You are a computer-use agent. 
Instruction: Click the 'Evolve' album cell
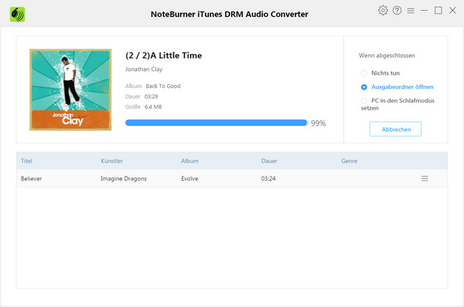pos(189,178)
